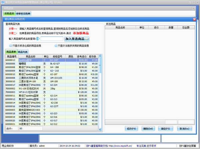200x149 pixels.
Task: Click 颜色 column header
Action: 71,57
